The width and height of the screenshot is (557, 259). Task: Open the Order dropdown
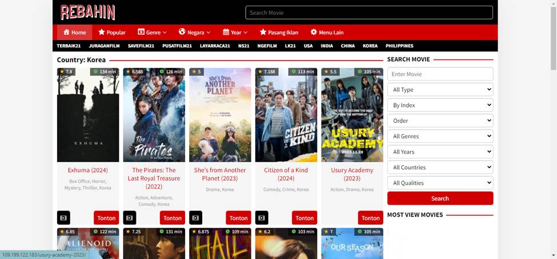pyautogui.click(x=440, y=121)
